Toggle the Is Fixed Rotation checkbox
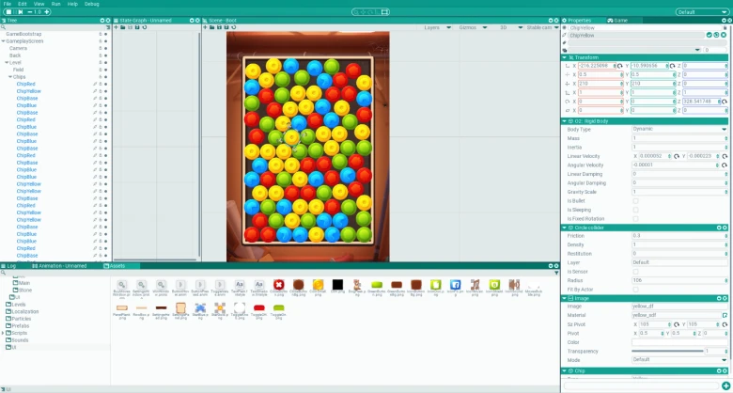 pos(635,218)
